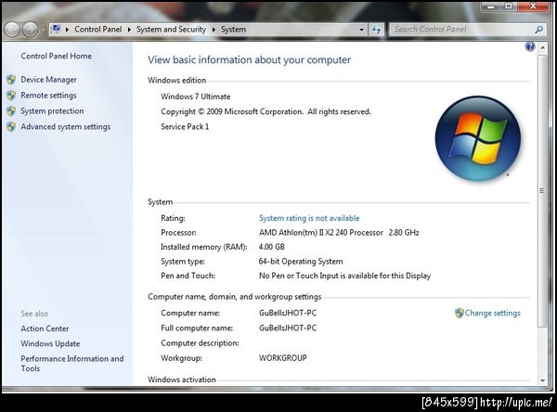Click the shield icon beside Device Manager
Viewport: 557px width, 412px height.
coord(11,80)
